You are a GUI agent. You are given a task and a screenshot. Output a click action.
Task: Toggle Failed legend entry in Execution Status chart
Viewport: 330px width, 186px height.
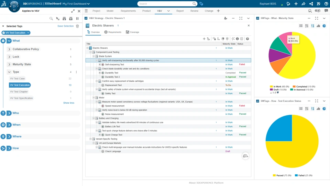(x=304, y=175)
